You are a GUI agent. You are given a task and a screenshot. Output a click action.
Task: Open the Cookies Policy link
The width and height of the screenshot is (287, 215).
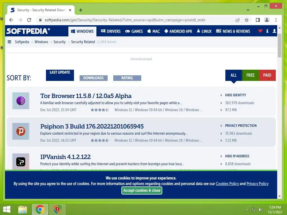point(227,184)
